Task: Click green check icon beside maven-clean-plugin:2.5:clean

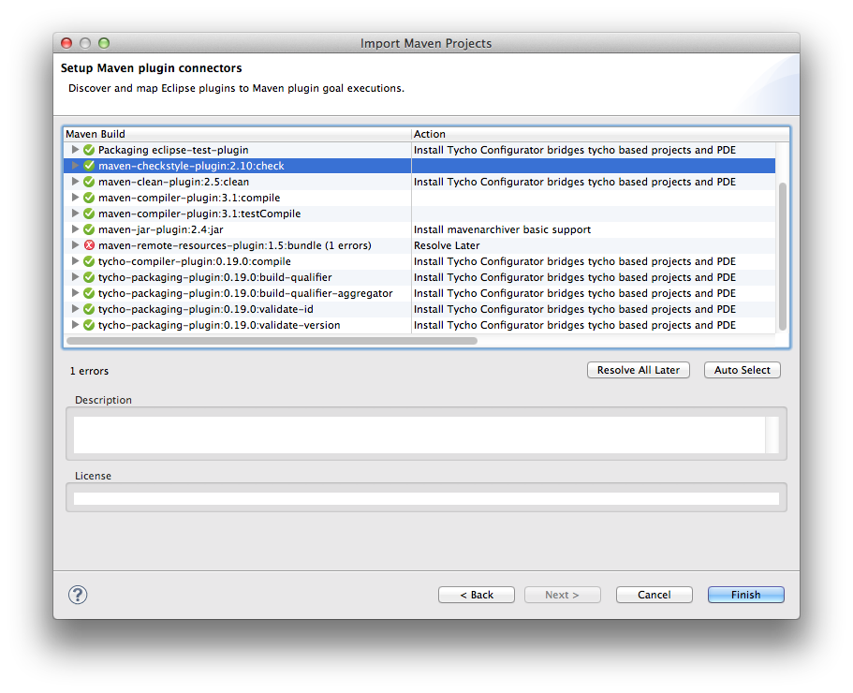Action: (x=89, y=182)
